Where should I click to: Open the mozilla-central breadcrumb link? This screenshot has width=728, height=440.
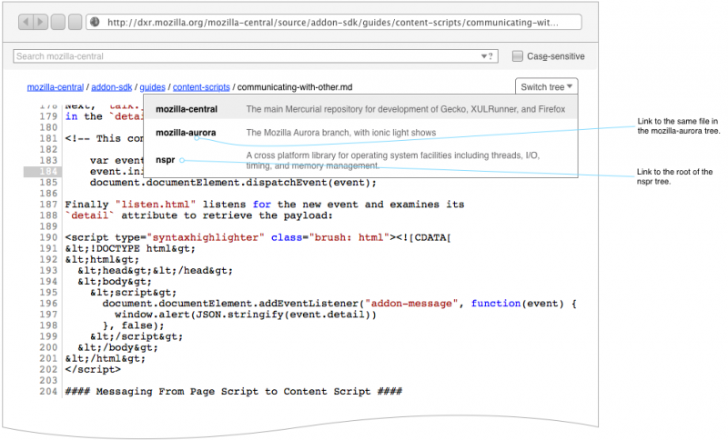pyautogui.click(x=56, y=87)
